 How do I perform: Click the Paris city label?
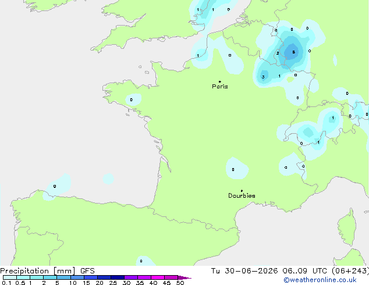220,87
